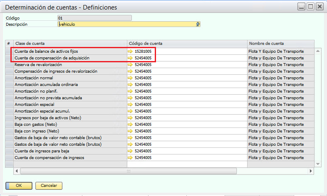Click horizontal scrollbar left arrow

(17, 171)
